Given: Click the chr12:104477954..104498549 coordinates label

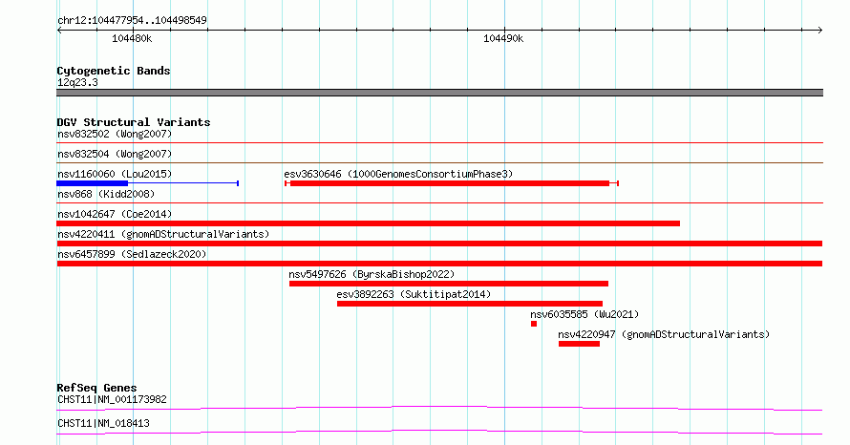Looking at the screenshot, I should (x=132, y=20).
